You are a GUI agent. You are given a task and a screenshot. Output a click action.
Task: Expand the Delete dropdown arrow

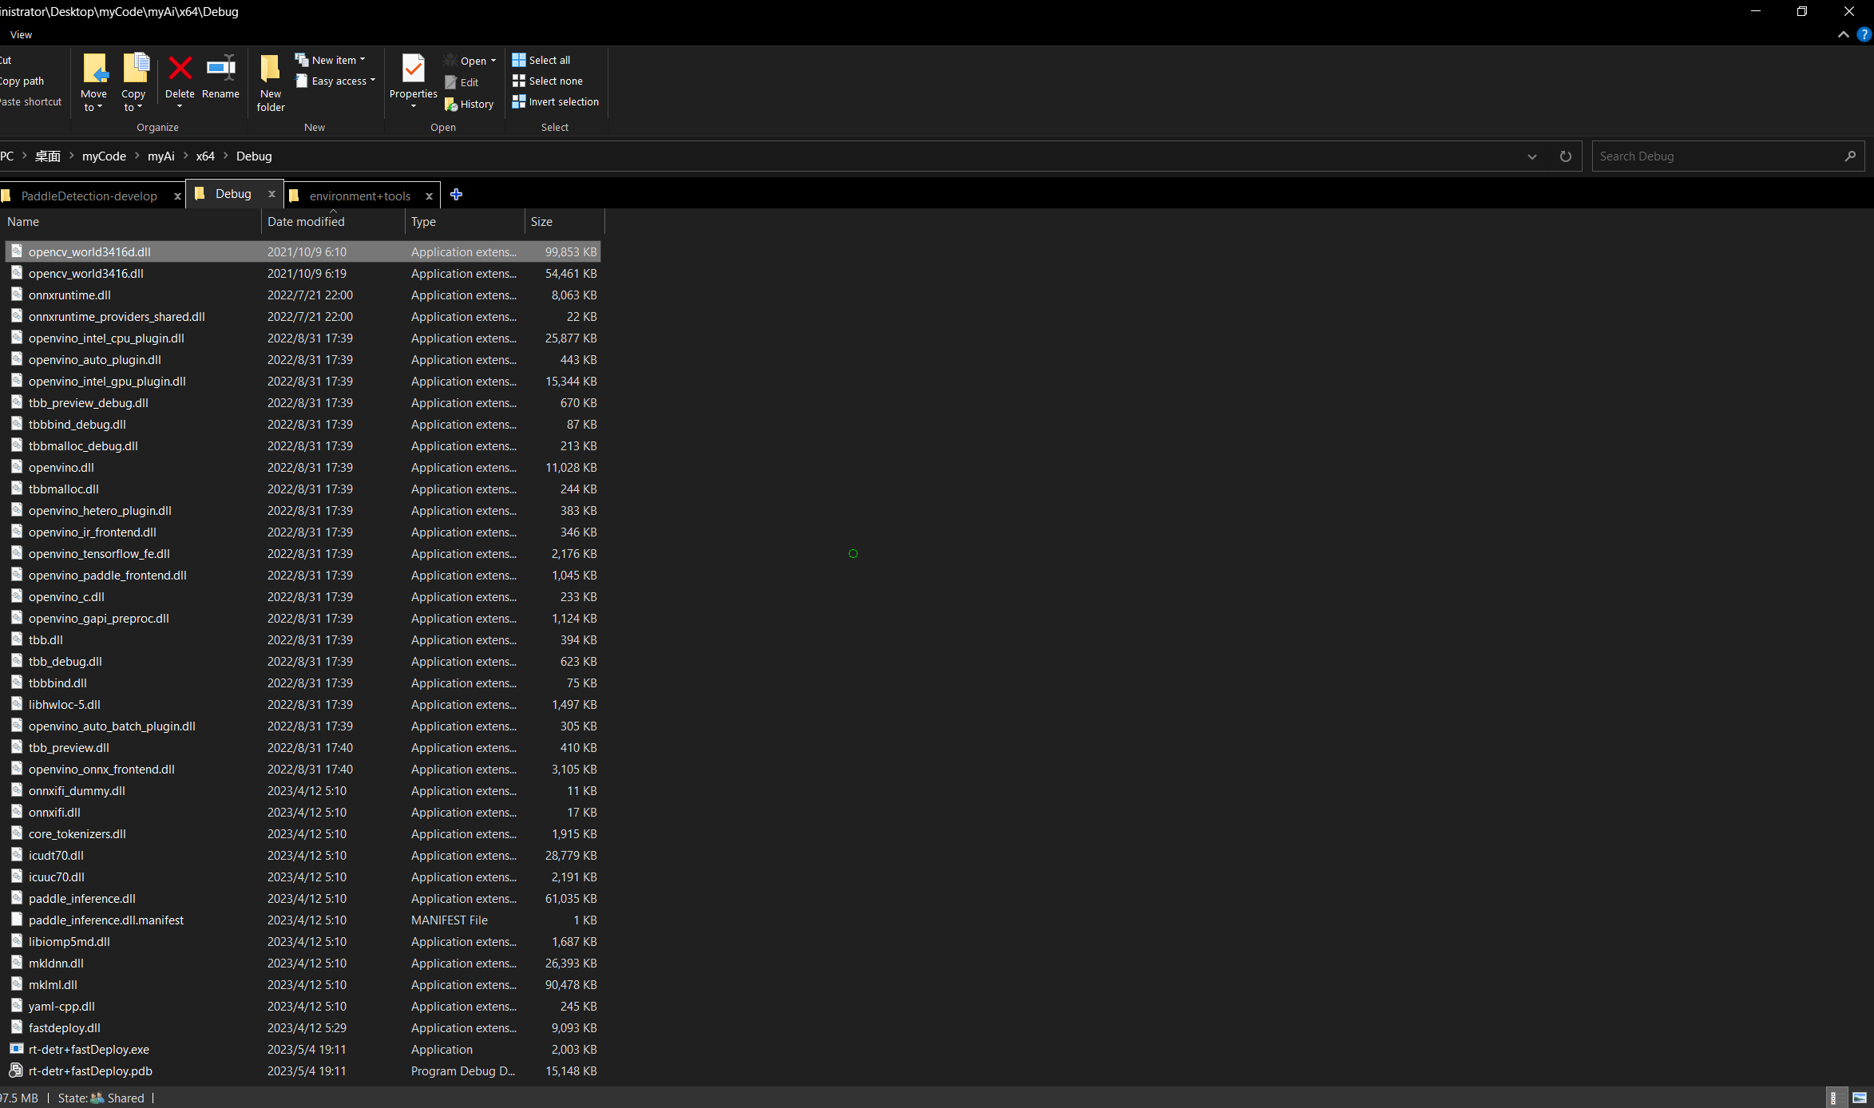point(180,106)
